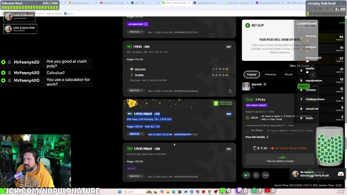347x195 pixels.
Task: Click the 20% Profit Boost badge
Action: point(256,105)
